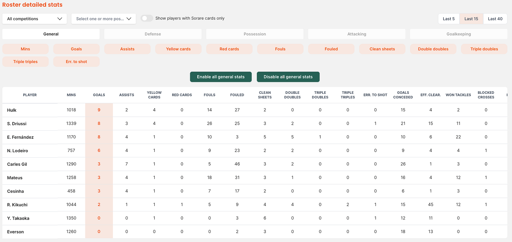
Task: Toggle the Clean sheets stat chip
Action: click(x=382, y=49)
